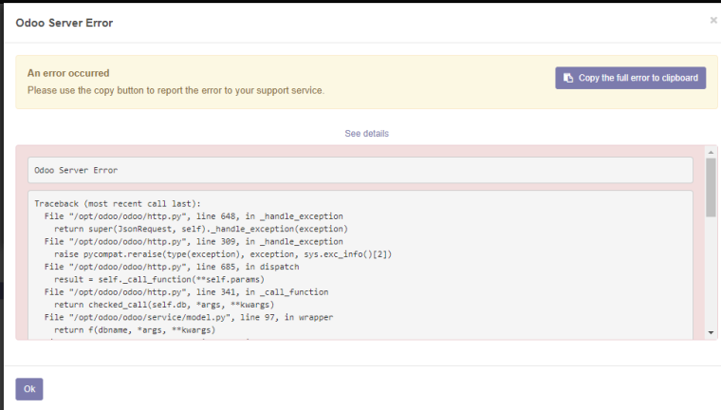
Task: Click the "Odoo Server Error" code box text
Action: 76,170
